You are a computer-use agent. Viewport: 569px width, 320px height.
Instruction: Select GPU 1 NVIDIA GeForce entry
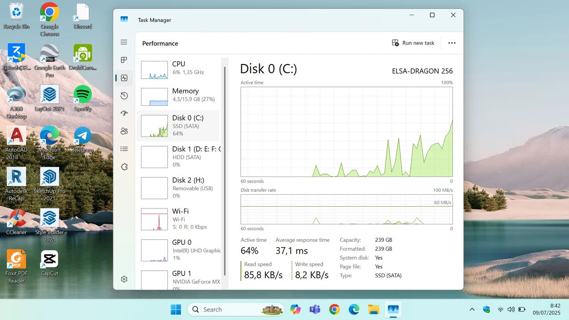pos(178,280)
